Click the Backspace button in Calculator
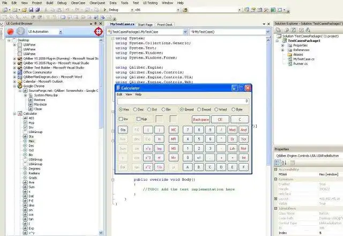 pos(201,120)
